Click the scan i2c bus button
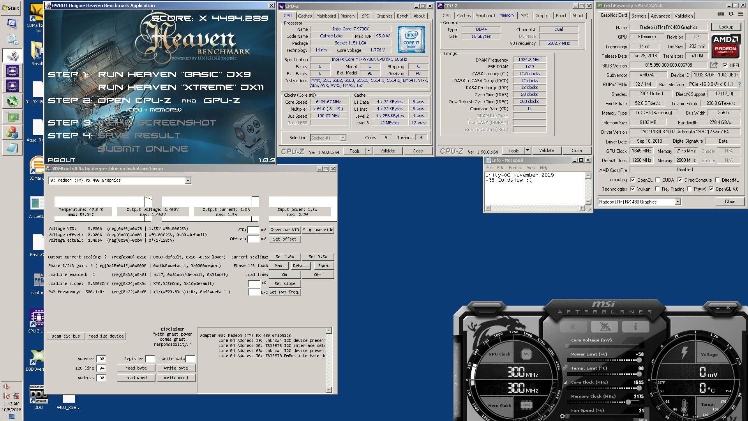Image resolution: width=748 pixels, height=421 pixels. (x=66, y=336)
